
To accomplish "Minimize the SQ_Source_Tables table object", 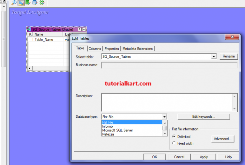I will [x=84, y=29].
